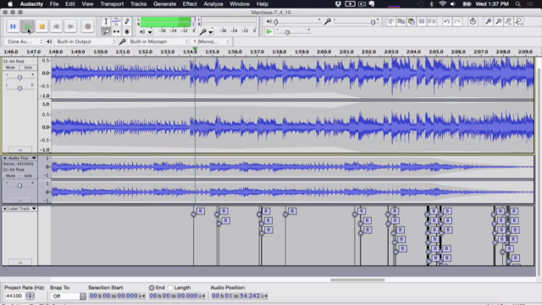Click the Play-at-speed green button
The height and width of the screenshot is (305, 542).
pyautogui.click(x=269, y=31)
